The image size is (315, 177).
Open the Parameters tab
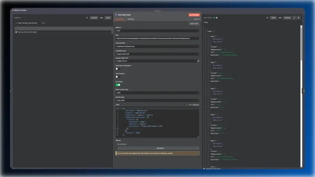click(x=120, y=19)
